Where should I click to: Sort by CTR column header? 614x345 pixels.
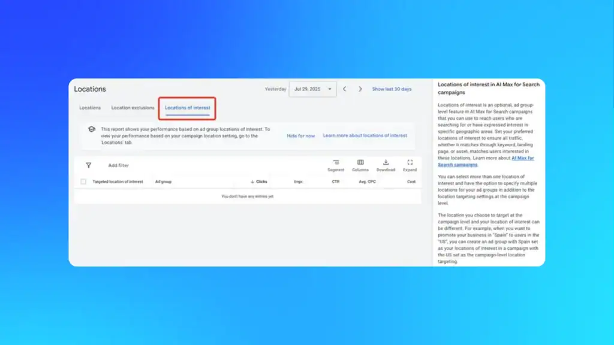click(x=336, y=181)
